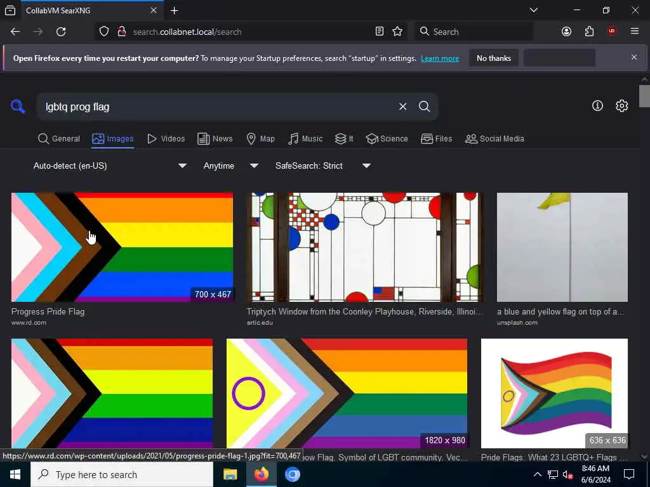Close the CollabVM SearXNG tab

point(154,10)
